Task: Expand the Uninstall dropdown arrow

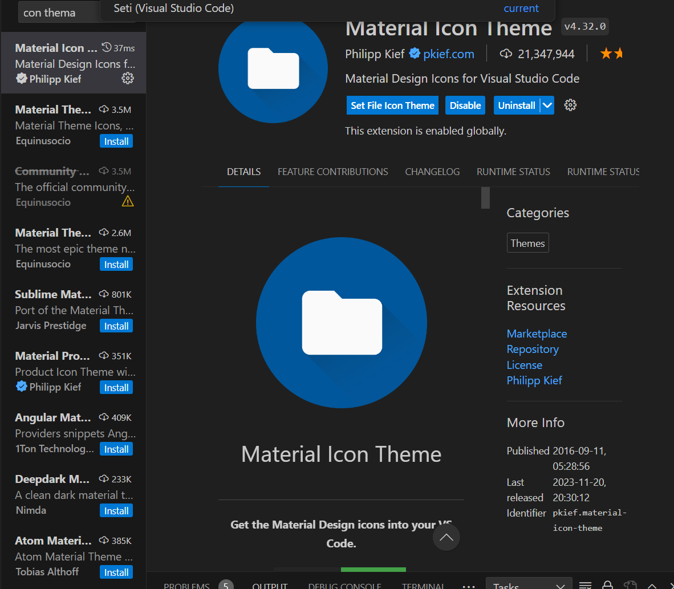Action: click(x=547, y=105)
